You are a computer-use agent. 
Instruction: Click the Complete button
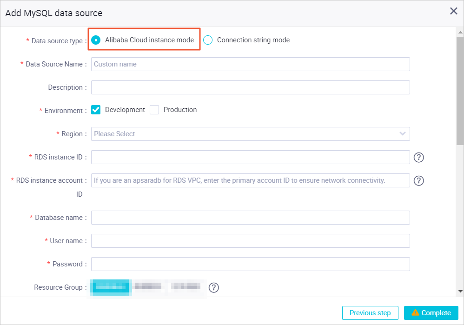[x=431, y=313]
